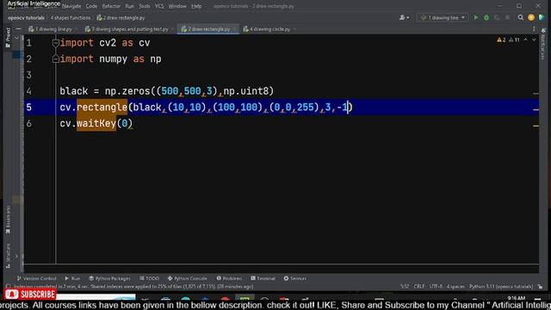
Task: Click 'opencv tutorials' breadcrumb
Action: [x=26, y=17]
